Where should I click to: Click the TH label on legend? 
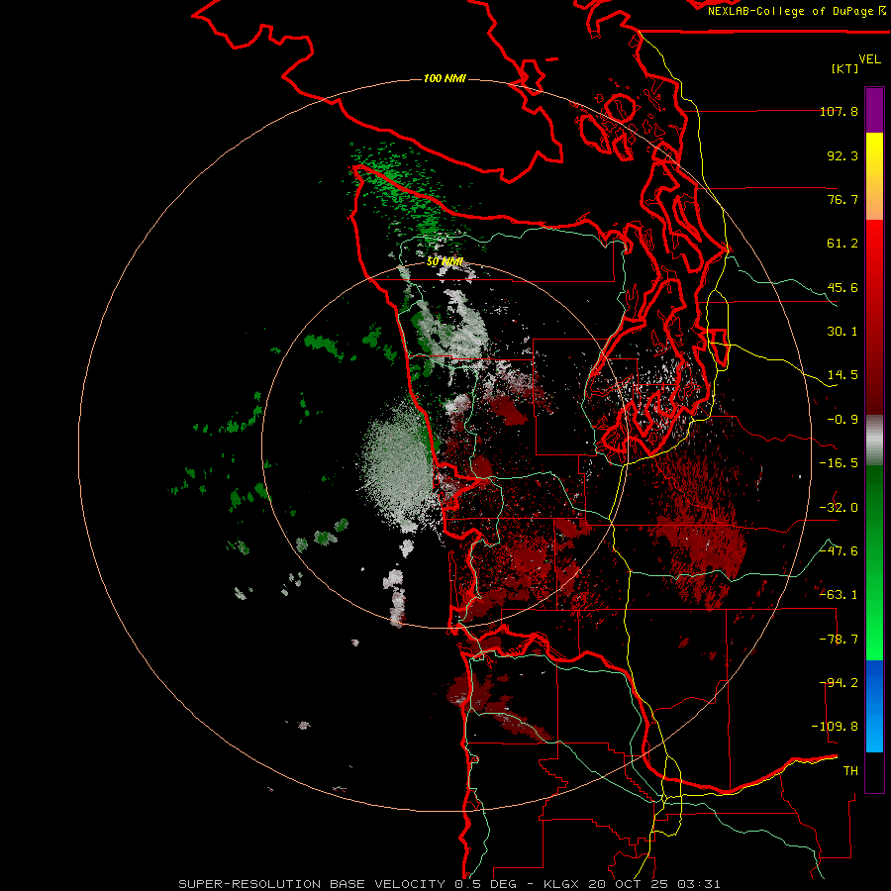pyautogui.click(x=850, y=771)
